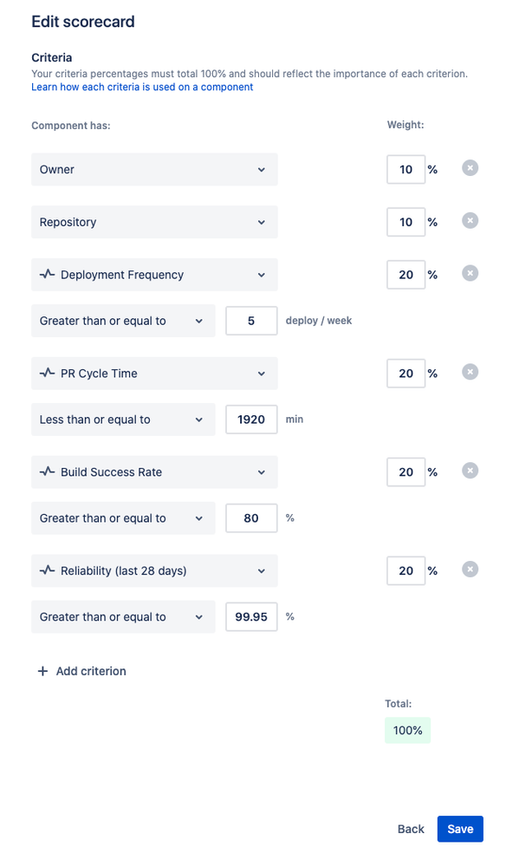Delete the Build Success Rate criterion
Image resolution: width=532 pixels, height=866 pixels.
click(x=470, y=472)
